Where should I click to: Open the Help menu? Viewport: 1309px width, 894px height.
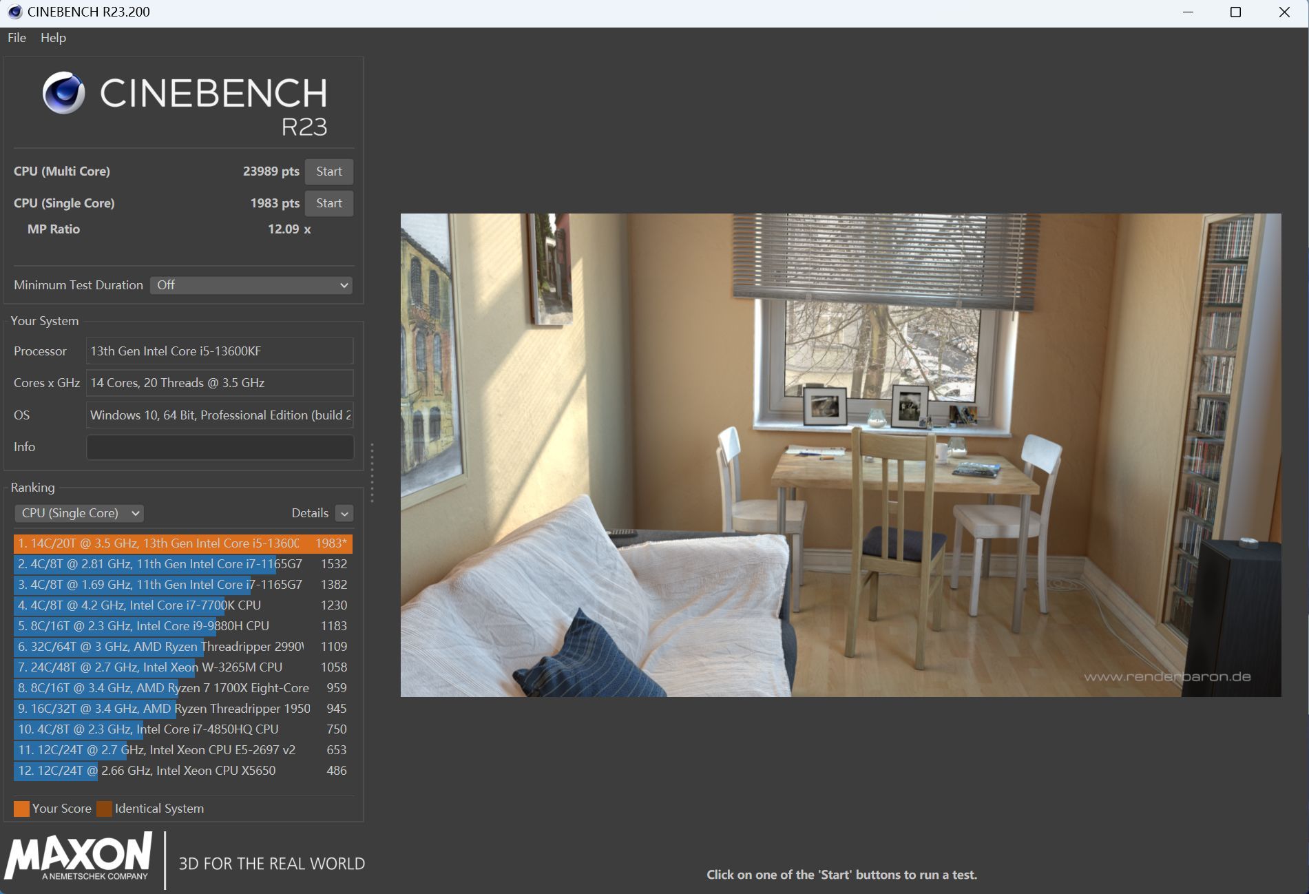[x=53, y=38]
